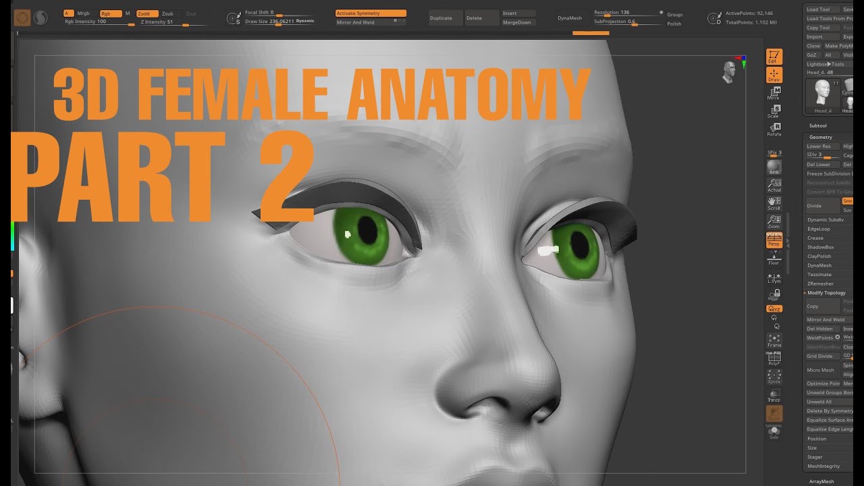
Task: Toggle the Floor grid icon
Action: click(774, 259)
